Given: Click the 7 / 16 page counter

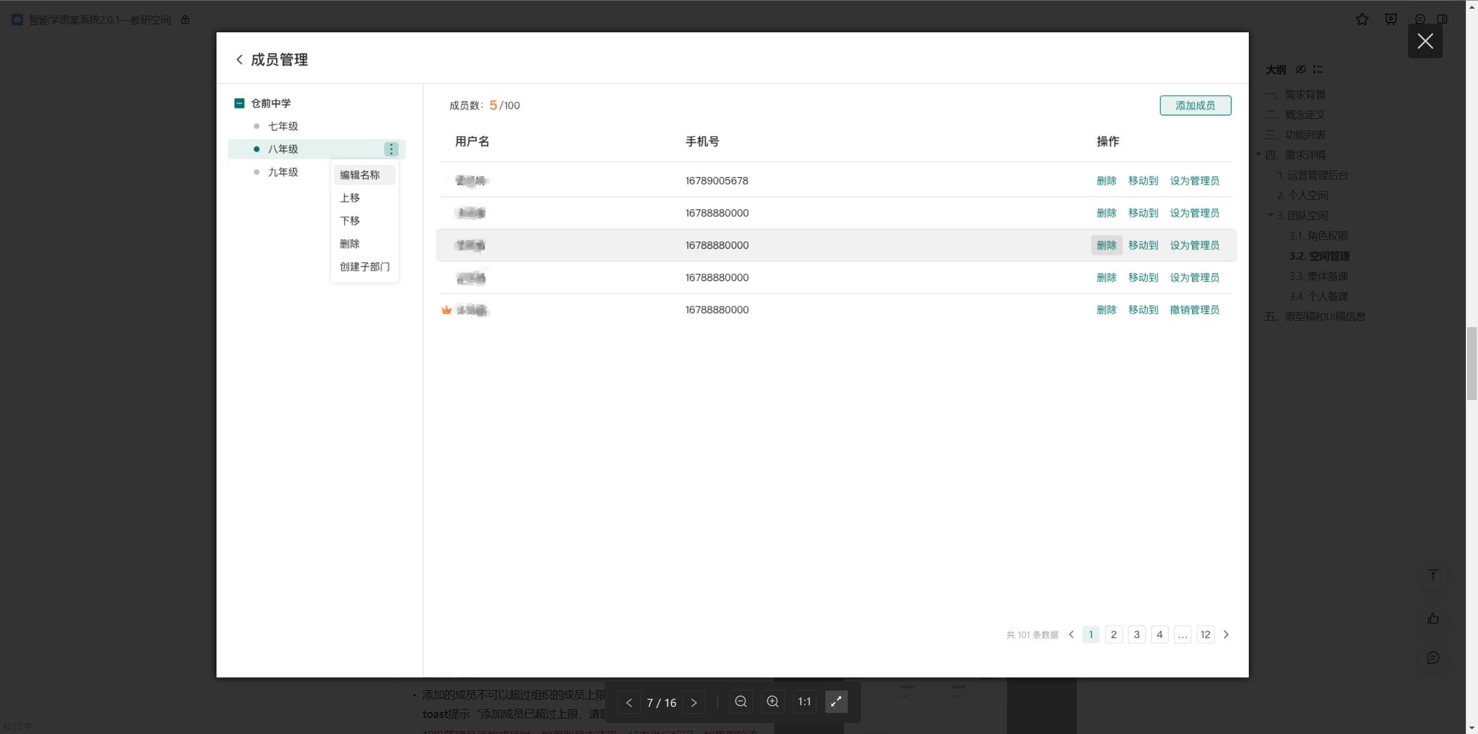Looking at the screenshot, I should pos(661,702).
